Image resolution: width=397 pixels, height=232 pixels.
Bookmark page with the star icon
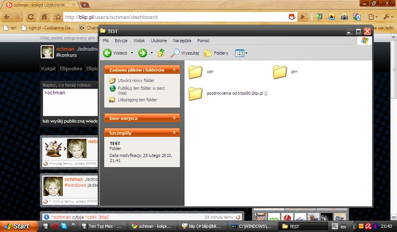pyautogui.click(x=58, y=17)
